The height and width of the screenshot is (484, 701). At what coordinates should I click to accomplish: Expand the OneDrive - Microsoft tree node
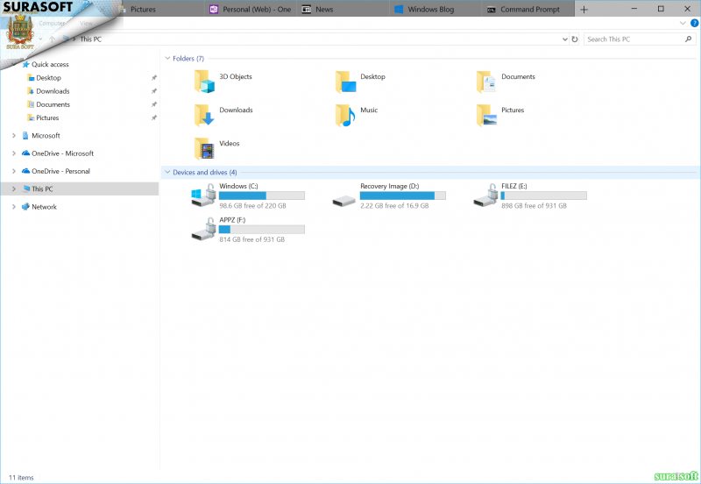[14, 153]
